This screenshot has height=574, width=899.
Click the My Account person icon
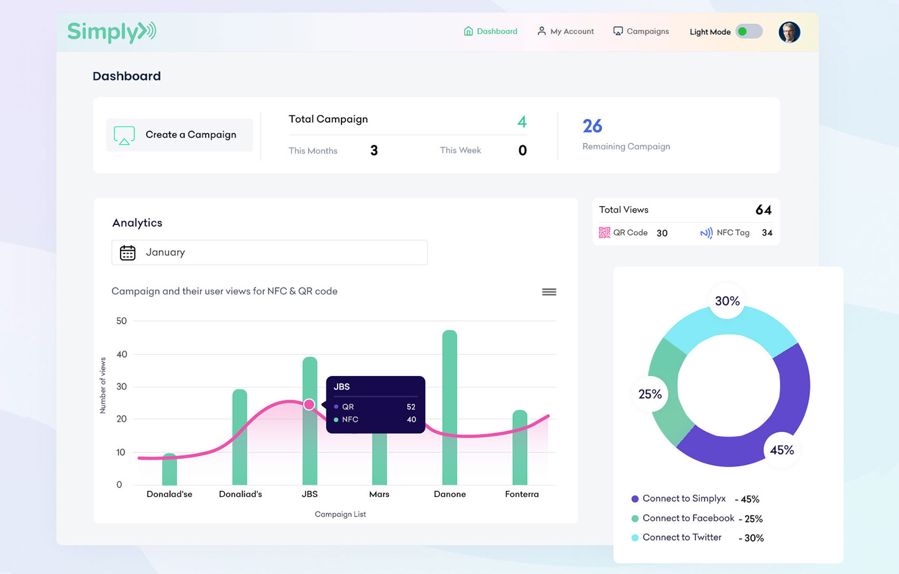pos(541,31)
